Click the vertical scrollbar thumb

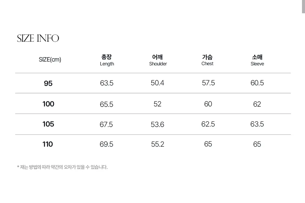coord(303,6)
